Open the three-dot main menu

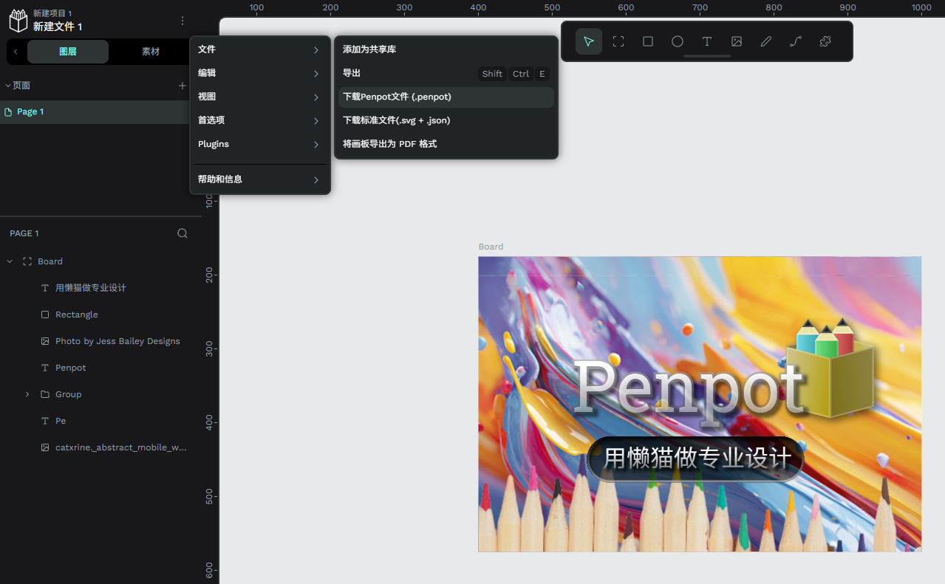pyautogui.click(x=182, y=21)
